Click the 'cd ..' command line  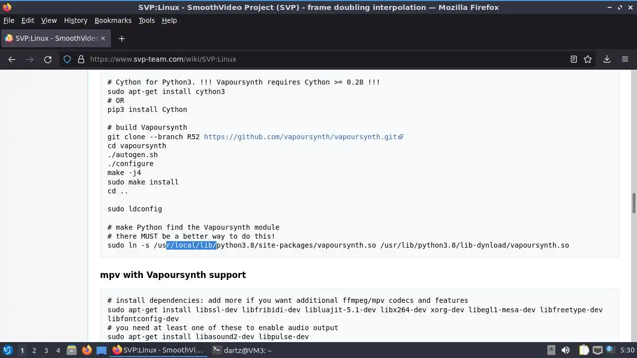[x=118, y=191]
